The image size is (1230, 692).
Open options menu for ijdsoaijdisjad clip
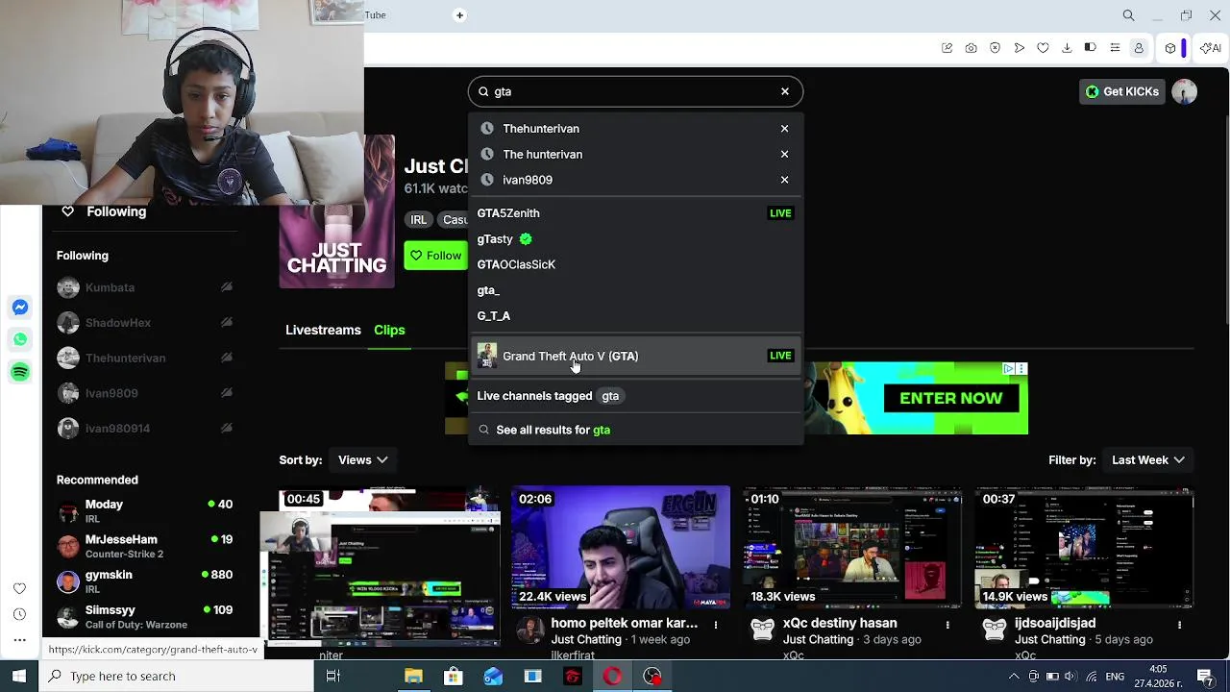(1179, 625)
